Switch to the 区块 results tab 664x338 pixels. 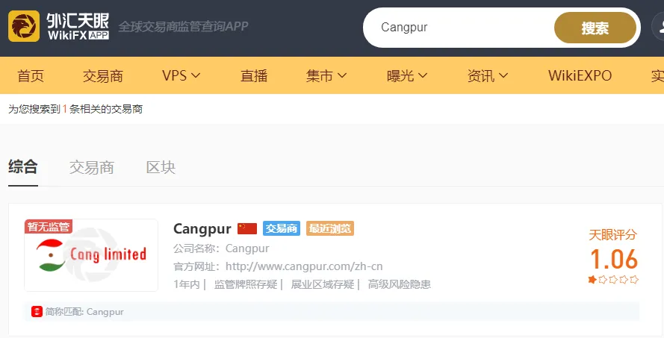click(x=161, y=168)
